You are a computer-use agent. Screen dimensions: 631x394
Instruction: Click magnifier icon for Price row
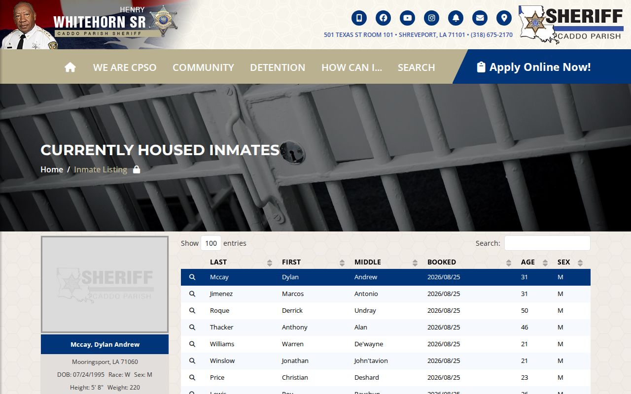(192, 378)
